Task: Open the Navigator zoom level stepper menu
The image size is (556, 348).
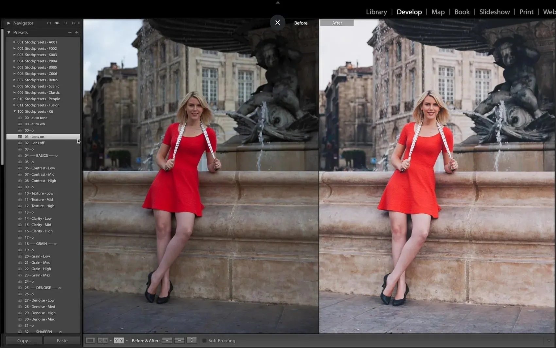Action: [79, 23]
